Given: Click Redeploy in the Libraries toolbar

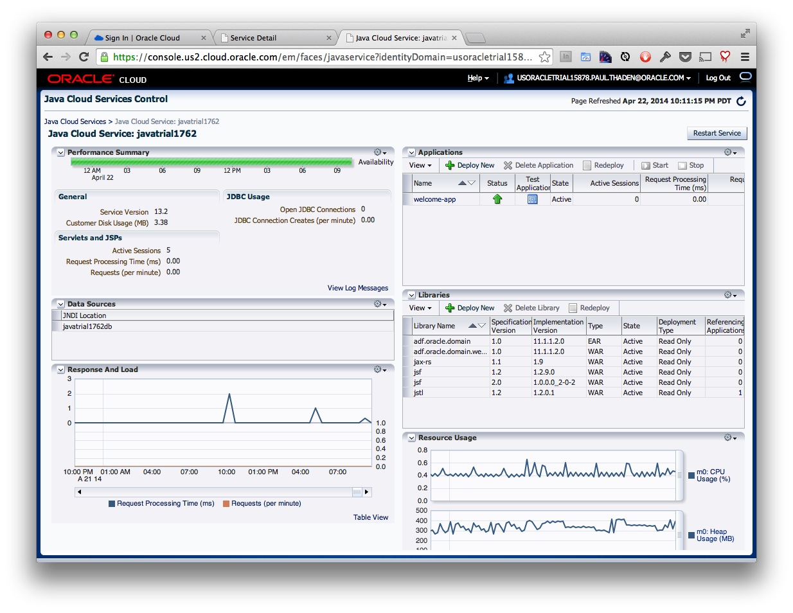Looking at the screenshot, I should (x=589, y=308).
